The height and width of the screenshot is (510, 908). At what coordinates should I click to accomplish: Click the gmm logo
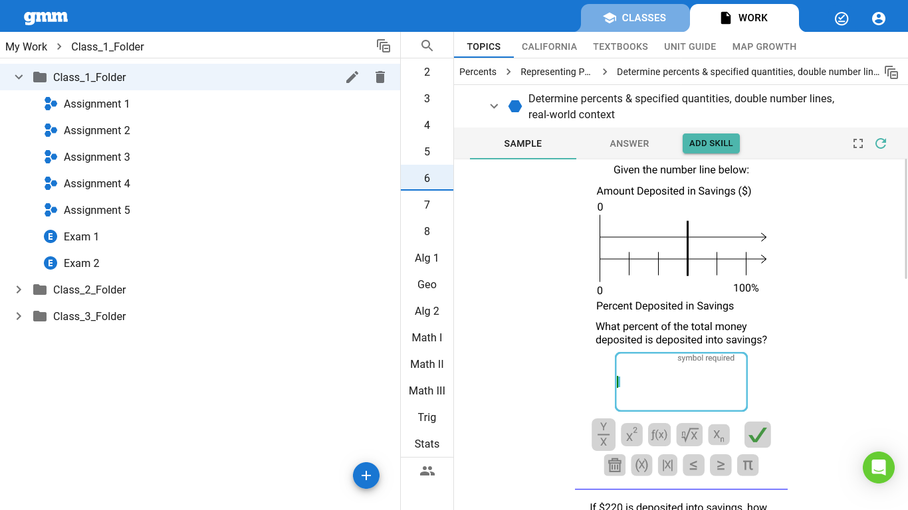tap(46, 18)
